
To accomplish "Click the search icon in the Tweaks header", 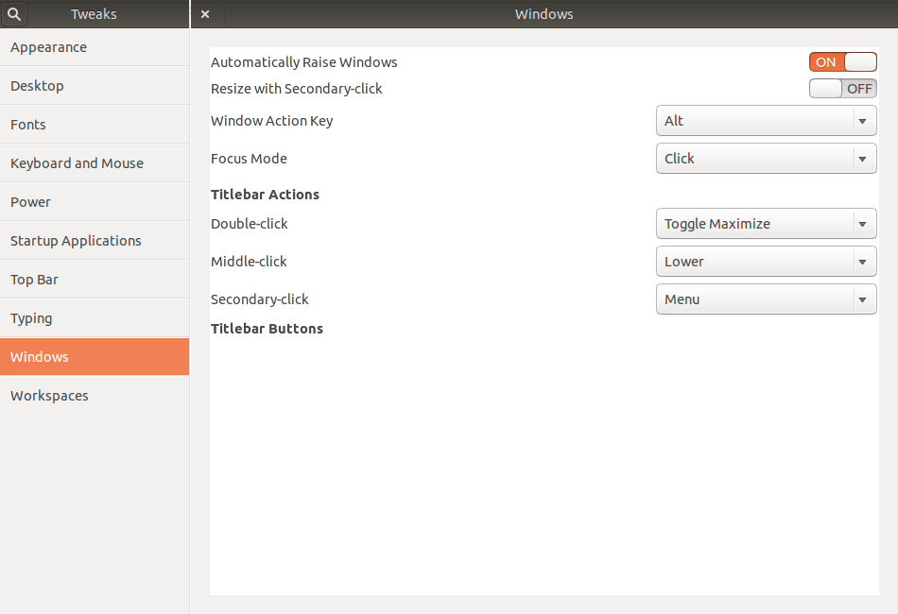I will click(x=13, y=14).
